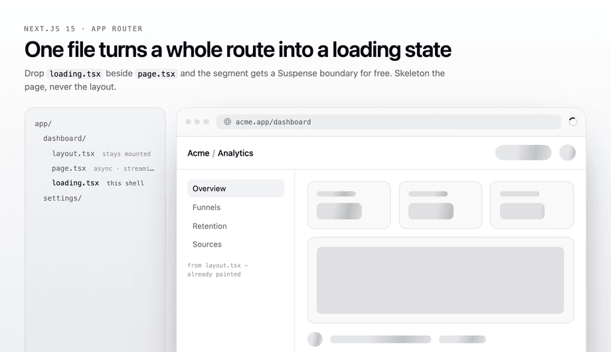Viewport: 611px width, 352px height.
Task: Select the settings/ folder in tree
Action: tap(62, 198)
